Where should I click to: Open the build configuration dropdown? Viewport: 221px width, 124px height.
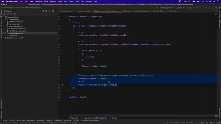[x=167, y=8]
